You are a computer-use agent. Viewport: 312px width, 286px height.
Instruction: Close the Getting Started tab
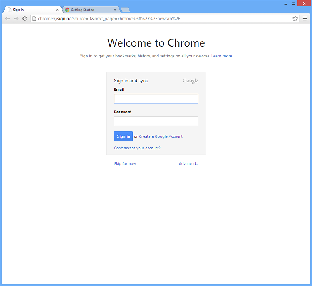click(115, 10)
